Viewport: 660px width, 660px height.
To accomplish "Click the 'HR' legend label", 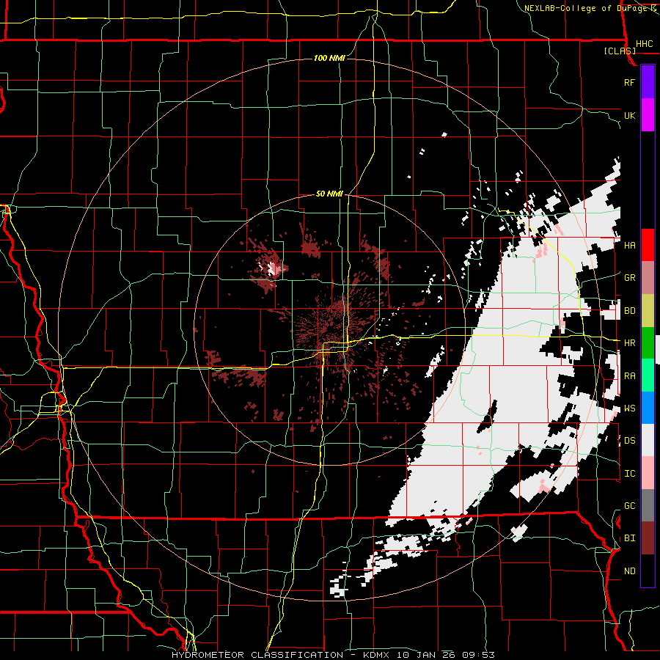I will point(629,343).
